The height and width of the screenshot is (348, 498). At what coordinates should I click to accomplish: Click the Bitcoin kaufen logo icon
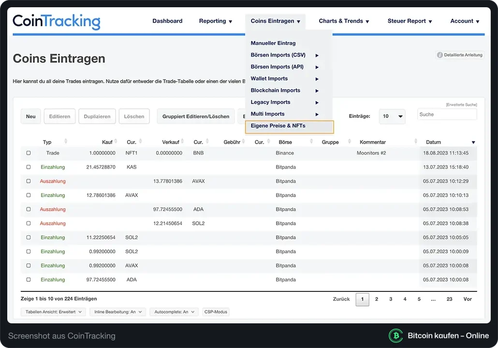395,335
